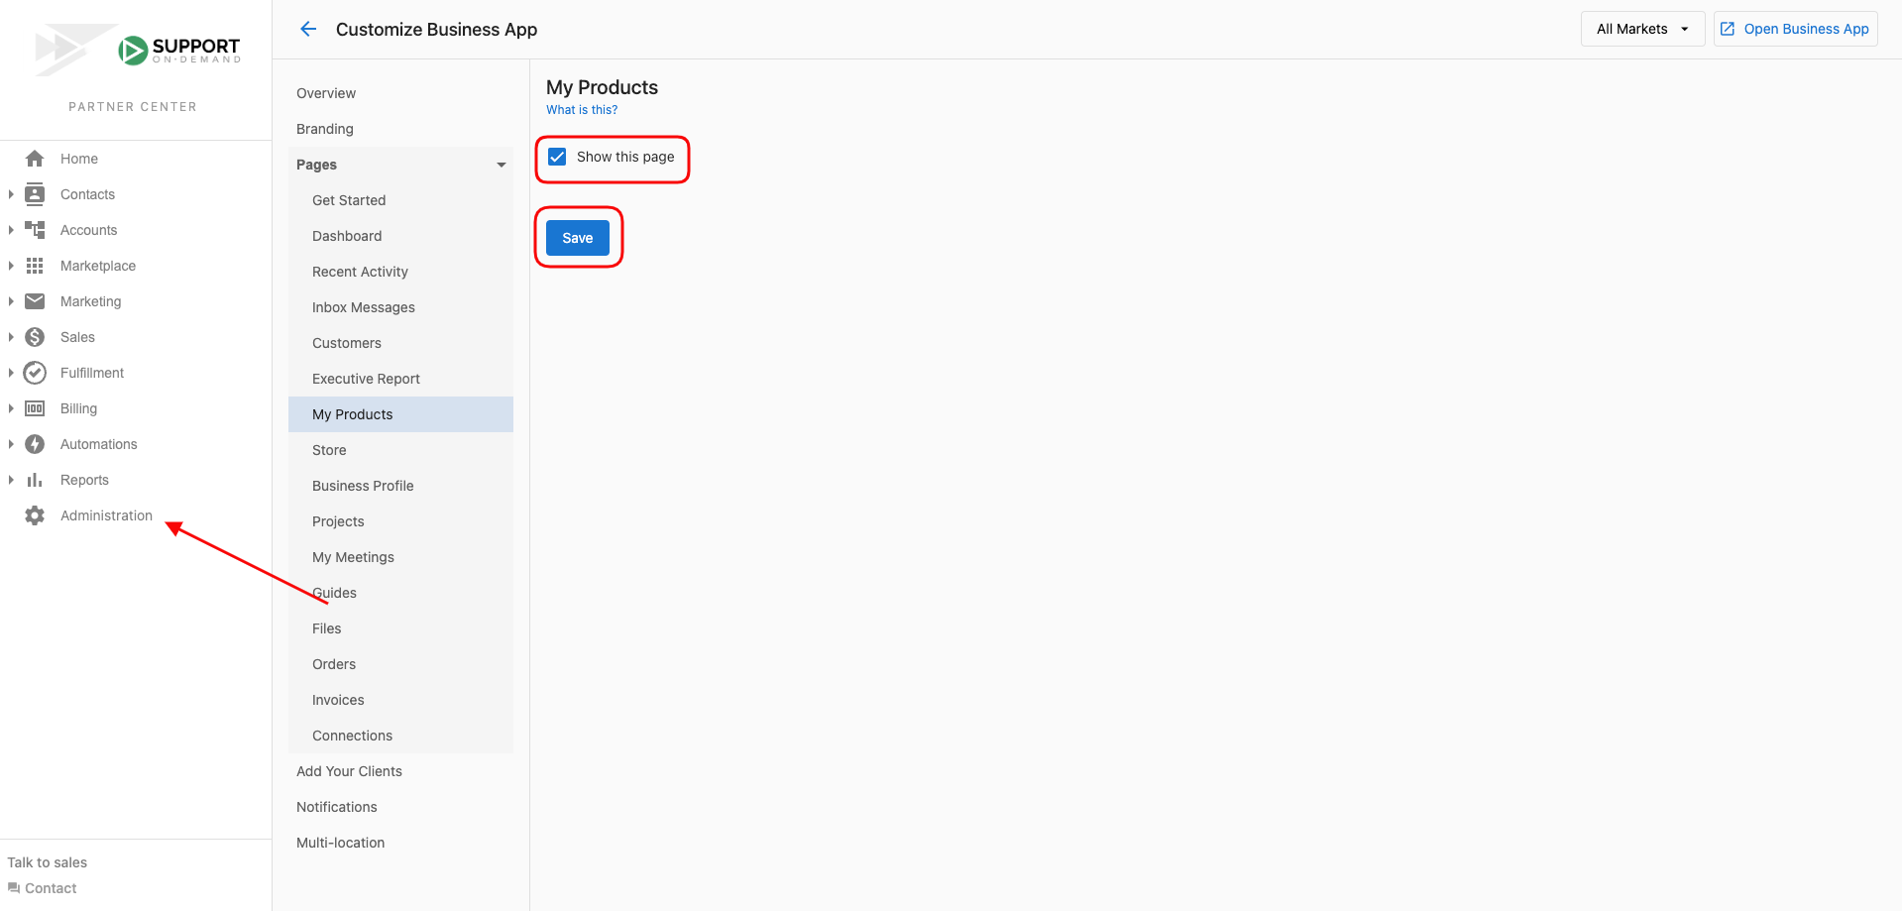Expand the Contacts menu arrow
This screenshot has height=911, width=1902.
pyautogui.click(x=11, y=194)
